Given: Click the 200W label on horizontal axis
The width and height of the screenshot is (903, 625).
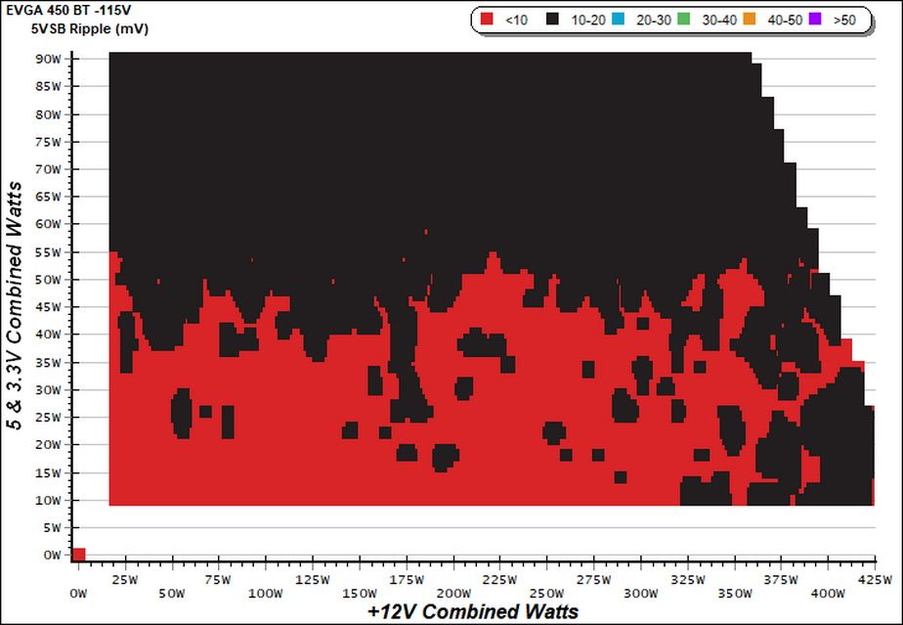Looking at the screenshot, I should tap(453, 594).
